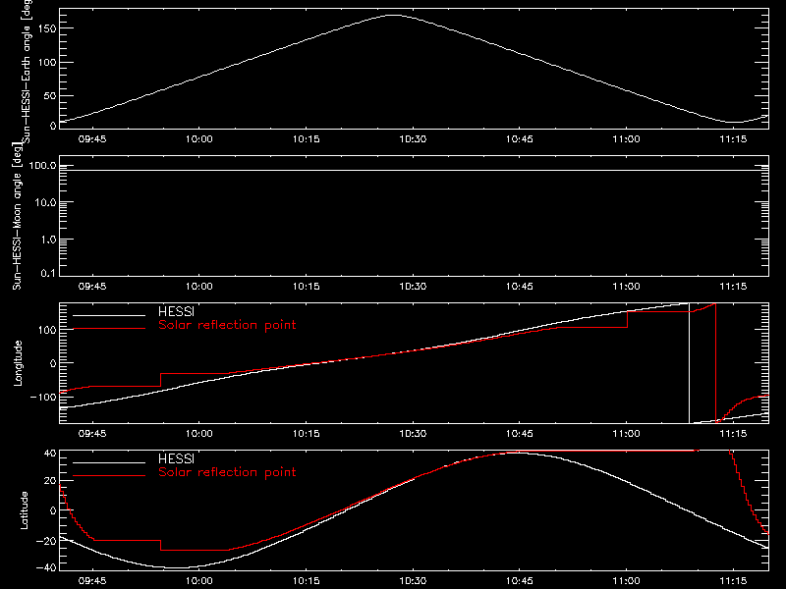
Task: Click '150' tick on Earth angle axis
Action: coord(47,28)
